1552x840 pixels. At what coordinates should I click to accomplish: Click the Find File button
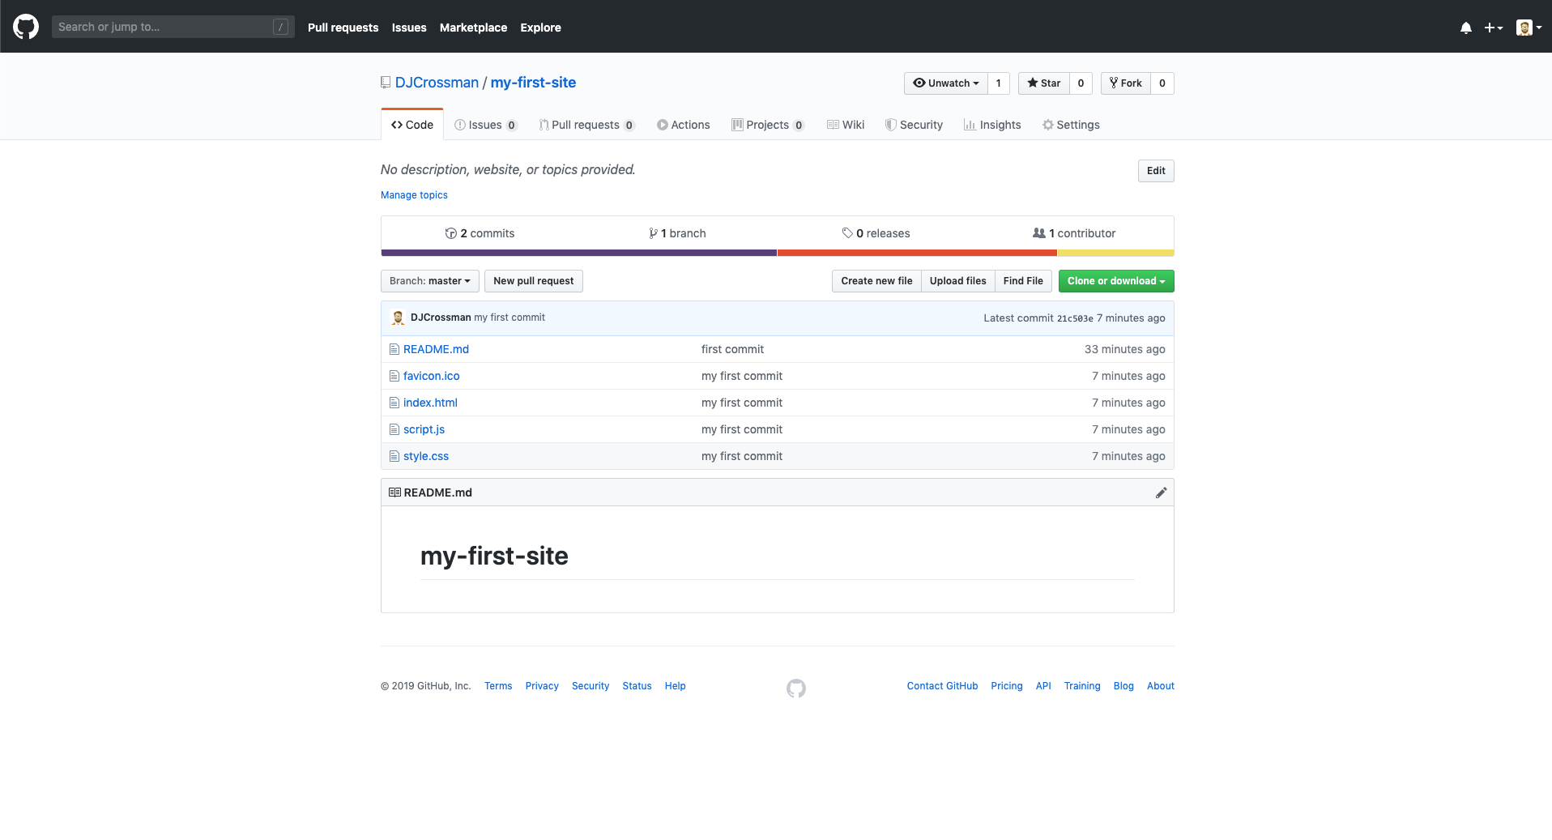tap(1023, 281)
